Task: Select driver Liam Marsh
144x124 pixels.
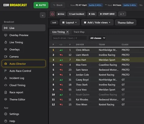Action: [97, 55]
